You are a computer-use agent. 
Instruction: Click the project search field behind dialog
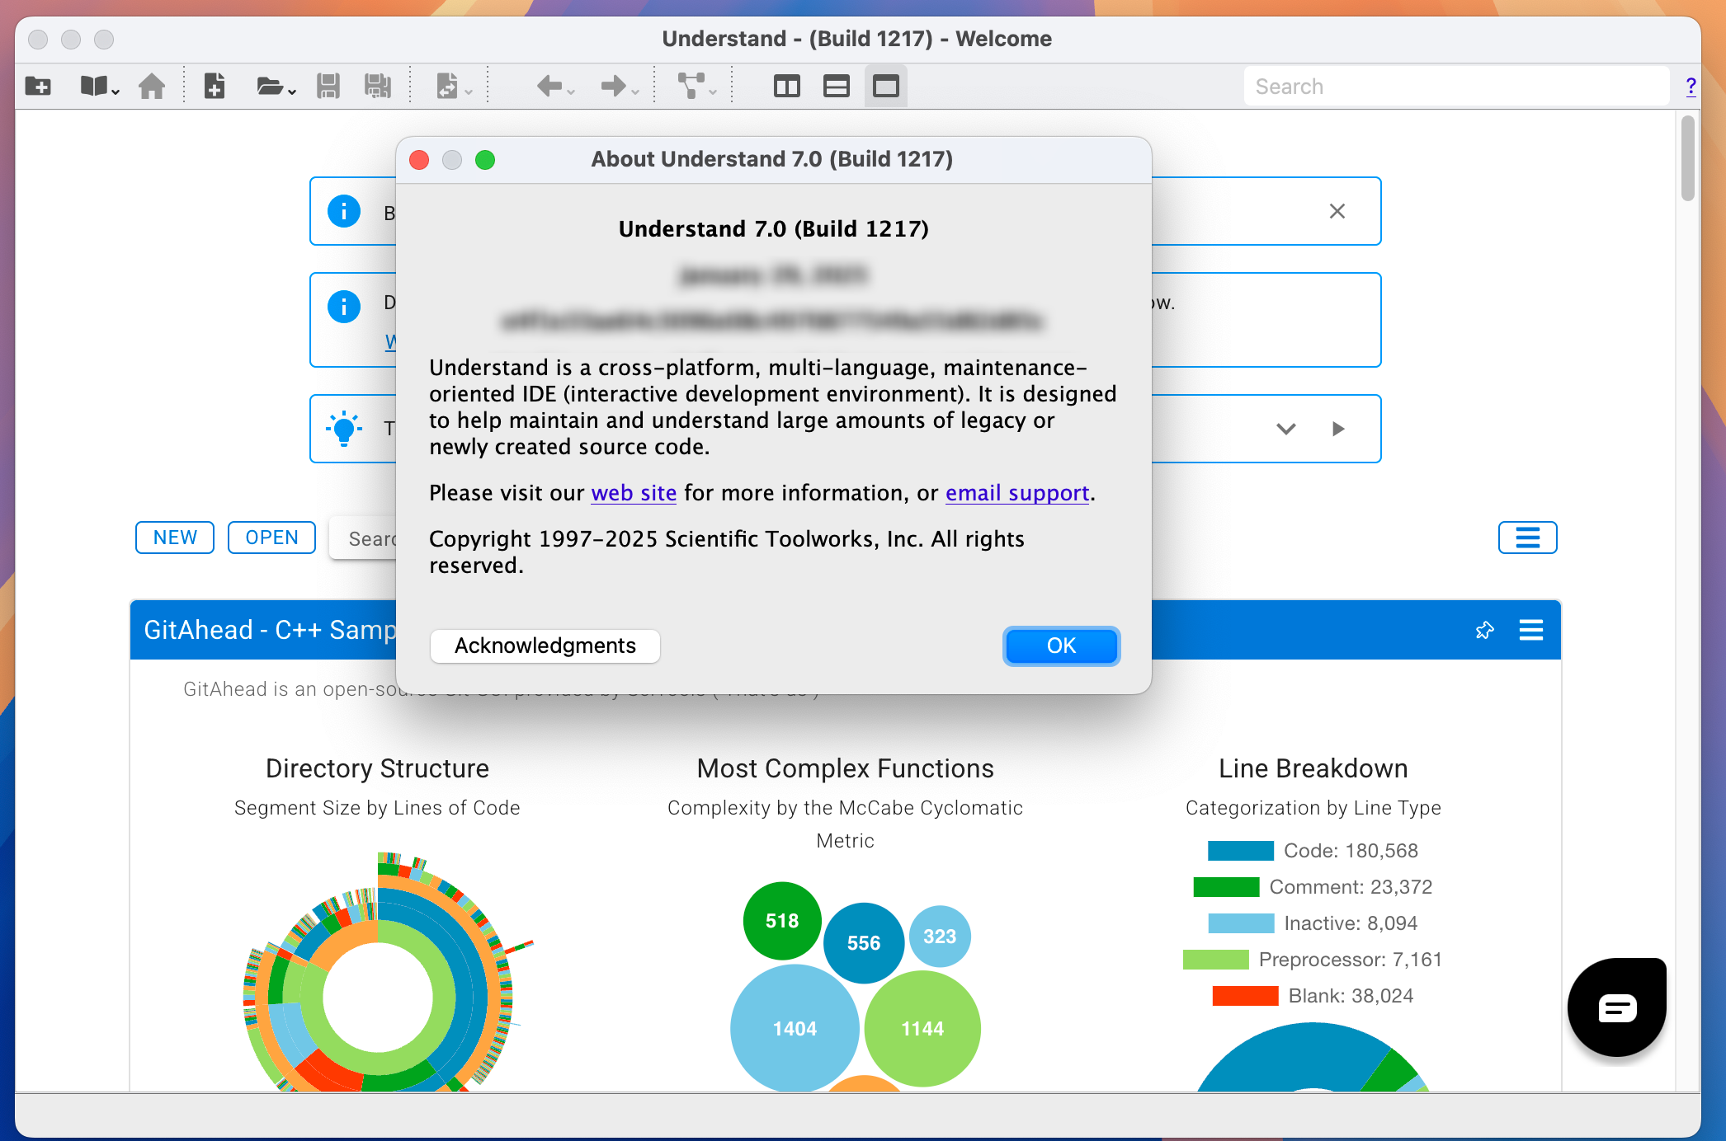pyautogui.click(x=363, y=538)
